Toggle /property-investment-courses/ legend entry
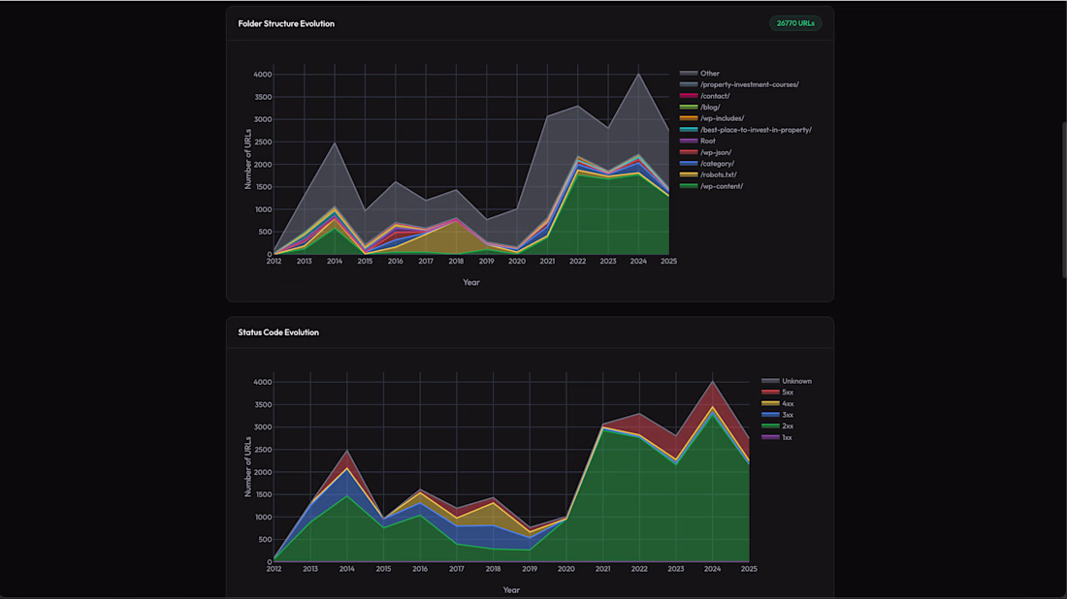Image resolution: width=1067 pixels, height=599 pixels. click(x=739, y=85)
